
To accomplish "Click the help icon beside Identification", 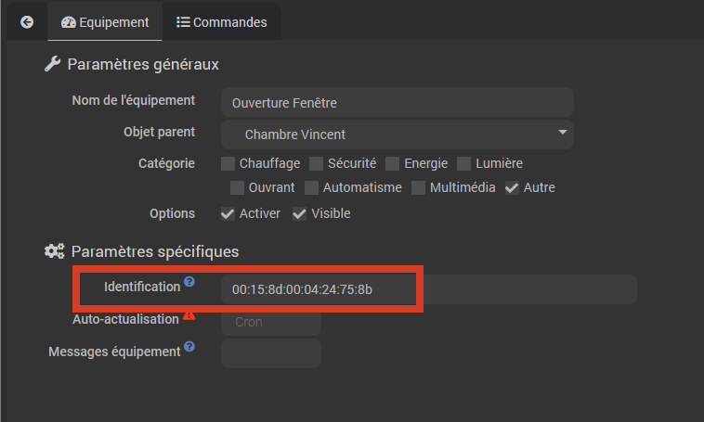I will tap(189, 281).
